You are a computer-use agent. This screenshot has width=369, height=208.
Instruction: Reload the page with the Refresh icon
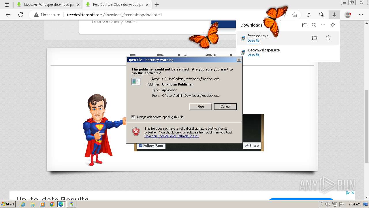(x=21, y=15)
